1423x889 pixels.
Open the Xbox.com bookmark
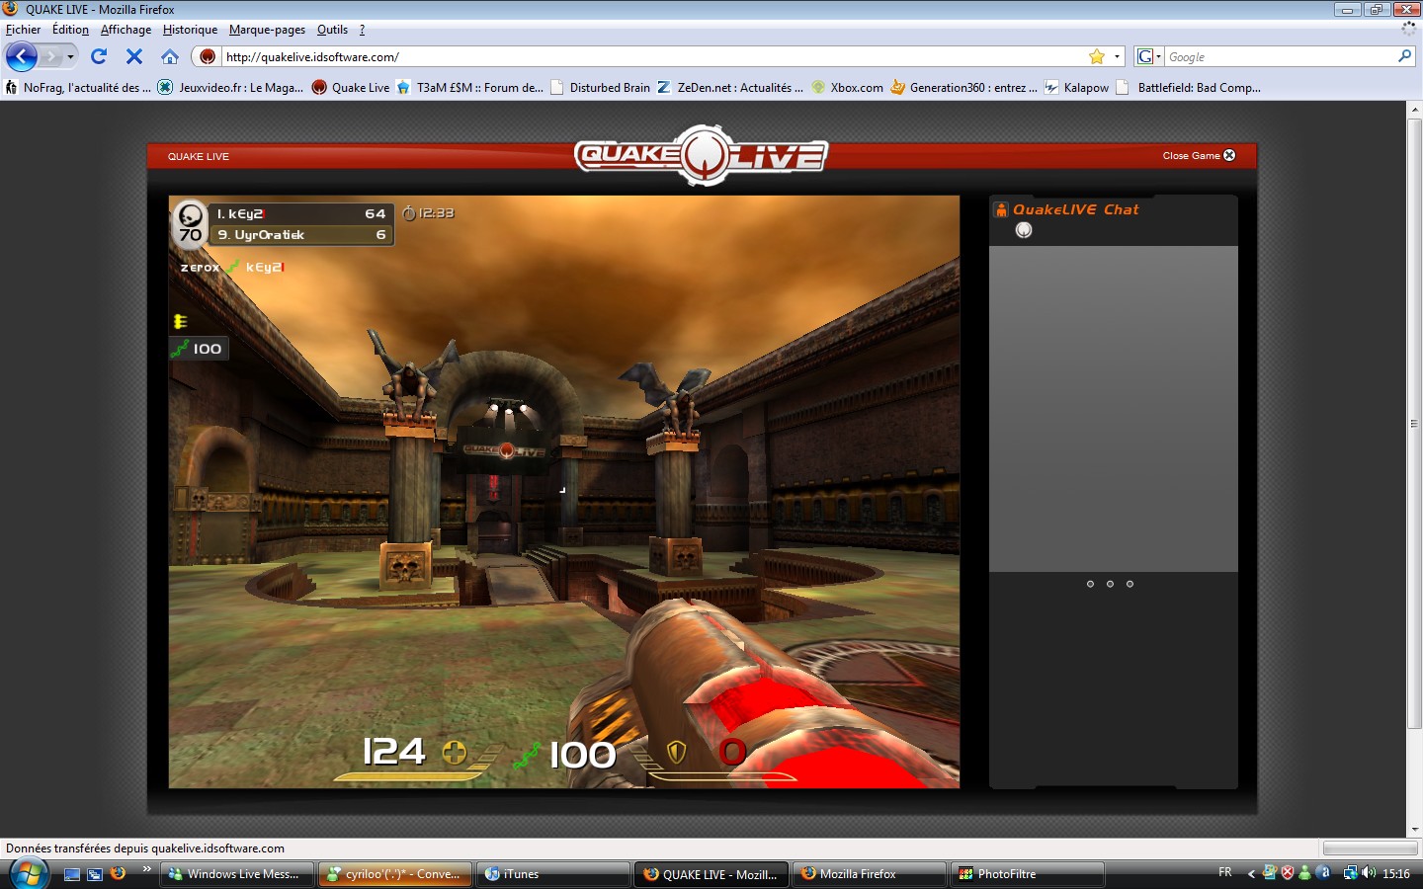(847, 87)
